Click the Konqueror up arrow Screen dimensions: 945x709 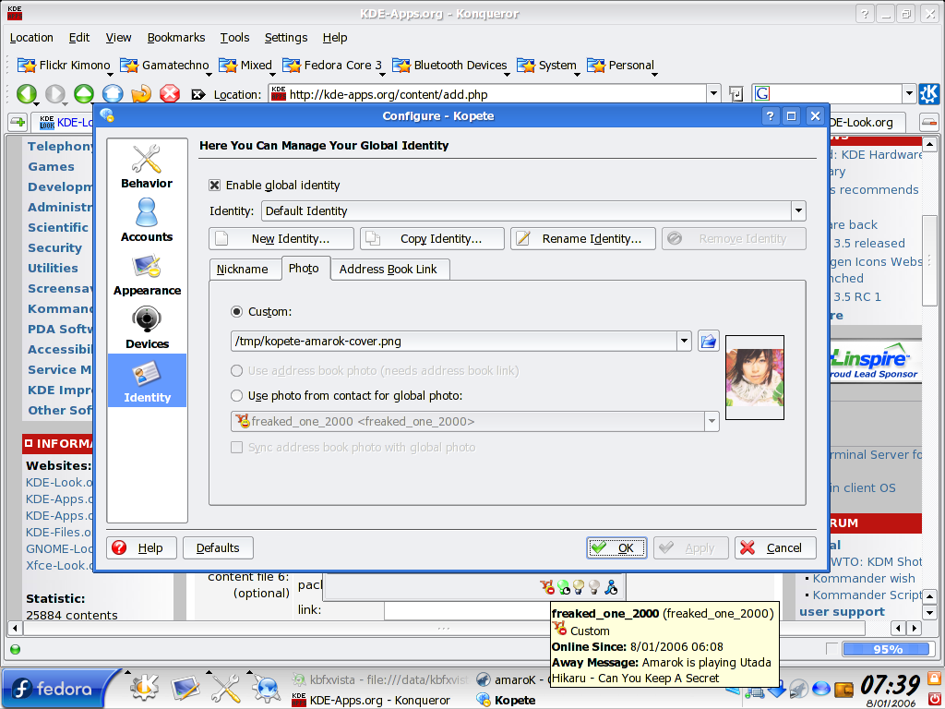(x=84, y=94)
